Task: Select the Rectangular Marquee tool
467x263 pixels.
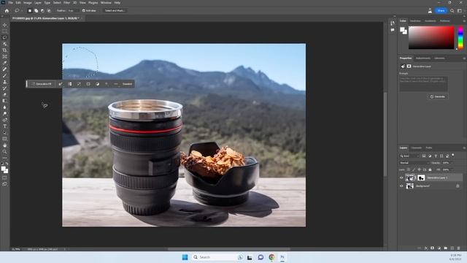Action: (4, 31)
